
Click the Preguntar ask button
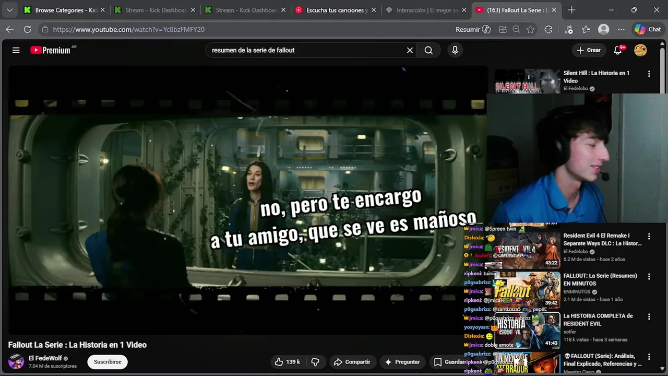[x=402, y=362]
